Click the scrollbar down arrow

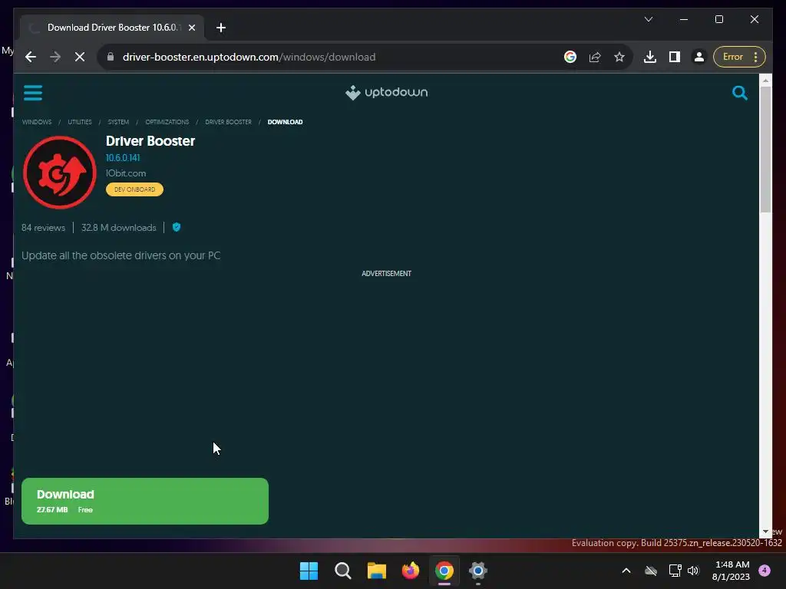pos(765,532)
